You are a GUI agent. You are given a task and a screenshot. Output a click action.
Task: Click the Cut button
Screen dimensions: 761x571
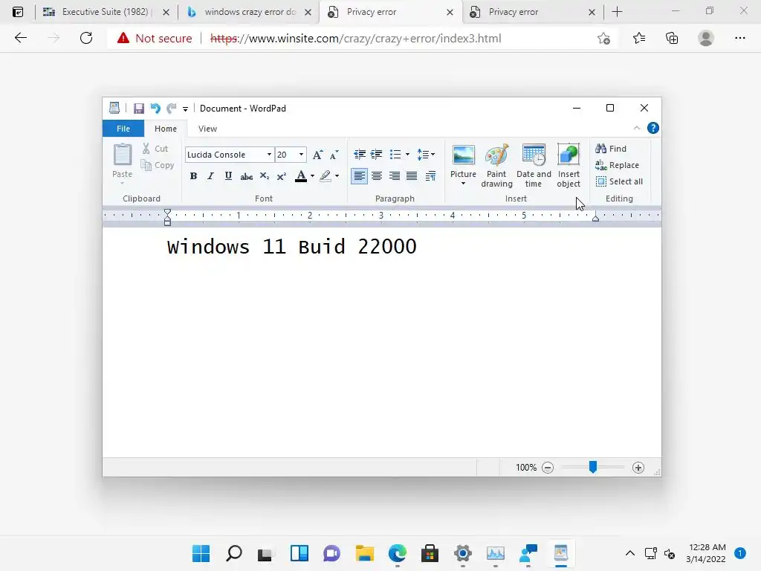click(155, 149)
